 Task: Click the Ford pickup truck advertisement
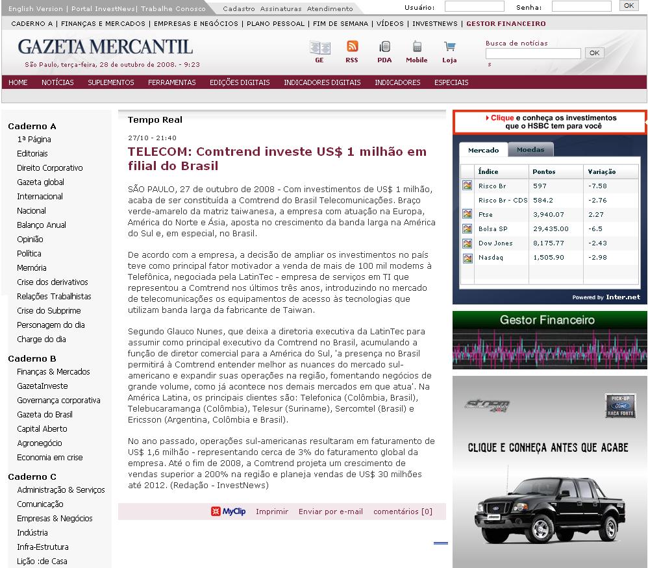tap(549, 472)
